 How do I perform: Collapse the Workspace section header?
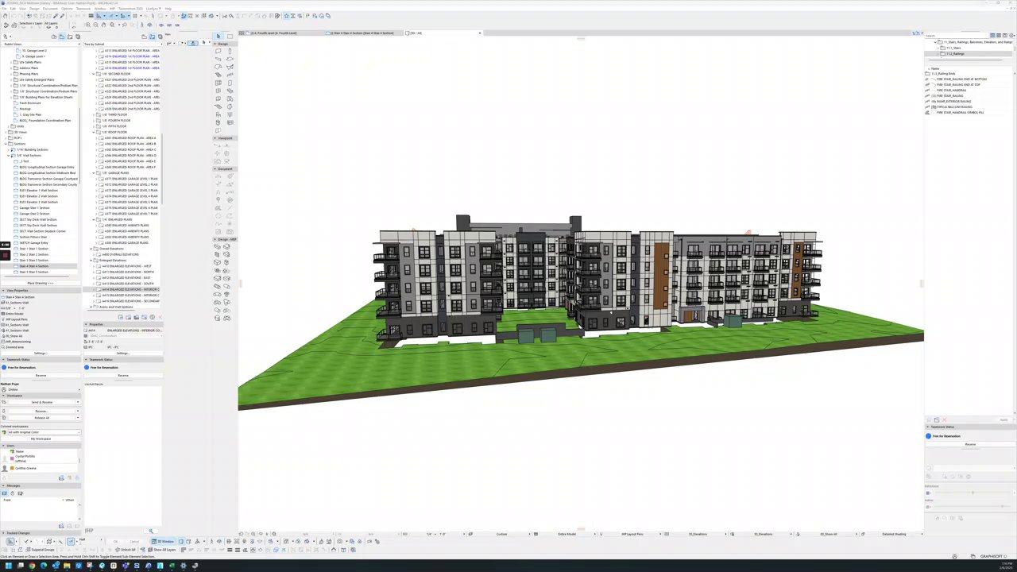(x=2, y=396)
